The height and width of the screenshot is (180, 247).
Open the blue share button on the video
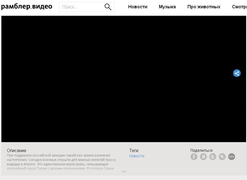pyautogui.click(x=237, y=73)
